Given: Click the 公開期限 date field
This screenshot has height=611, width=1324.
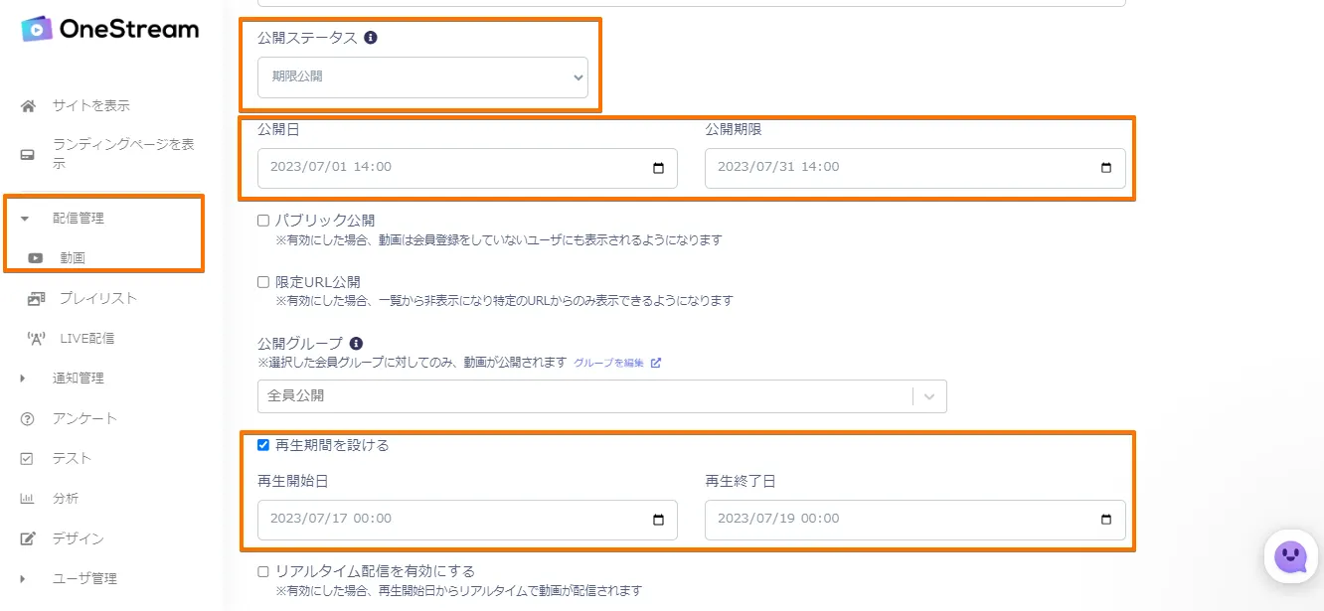Looking at the screenshot, I should [915, 168].
